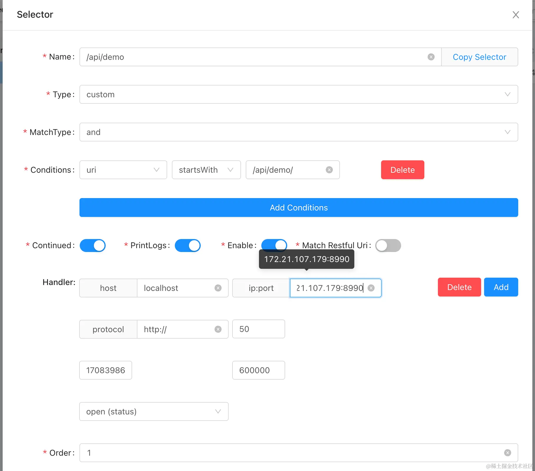The image size is (535, 471).
Task: Open the MatchType dropdown showing and
Action: point(299,132)
